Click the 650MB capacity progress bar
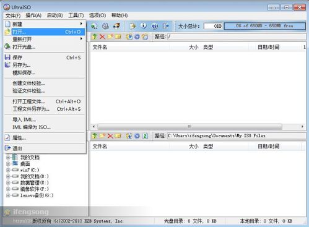The width and height of the screenshot is (309, 227). pyautogui.click(x=265, y=26)
